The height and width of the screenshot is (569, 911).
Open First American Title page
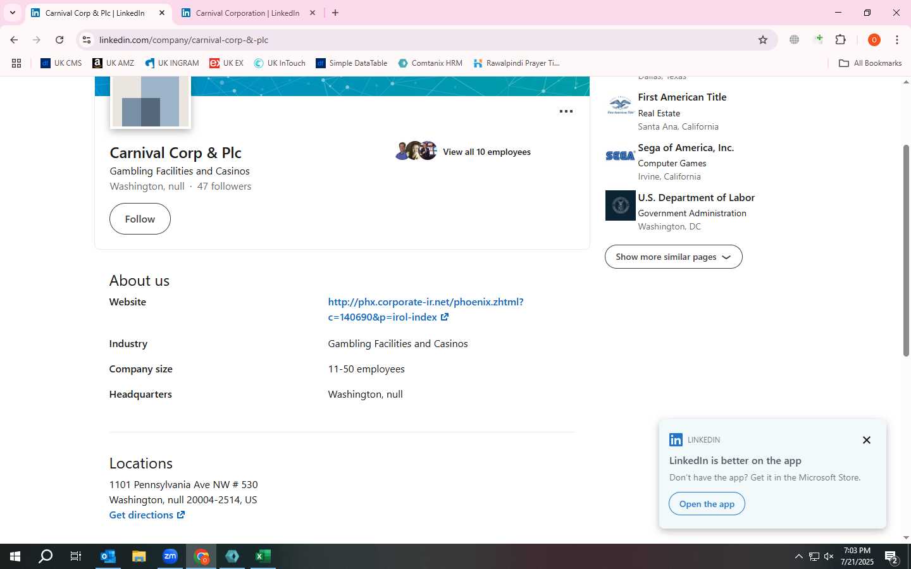(x=682, y=97)
